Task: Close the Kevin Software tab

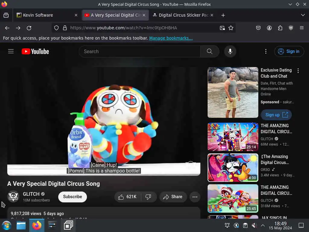Action: click(76, 15)
